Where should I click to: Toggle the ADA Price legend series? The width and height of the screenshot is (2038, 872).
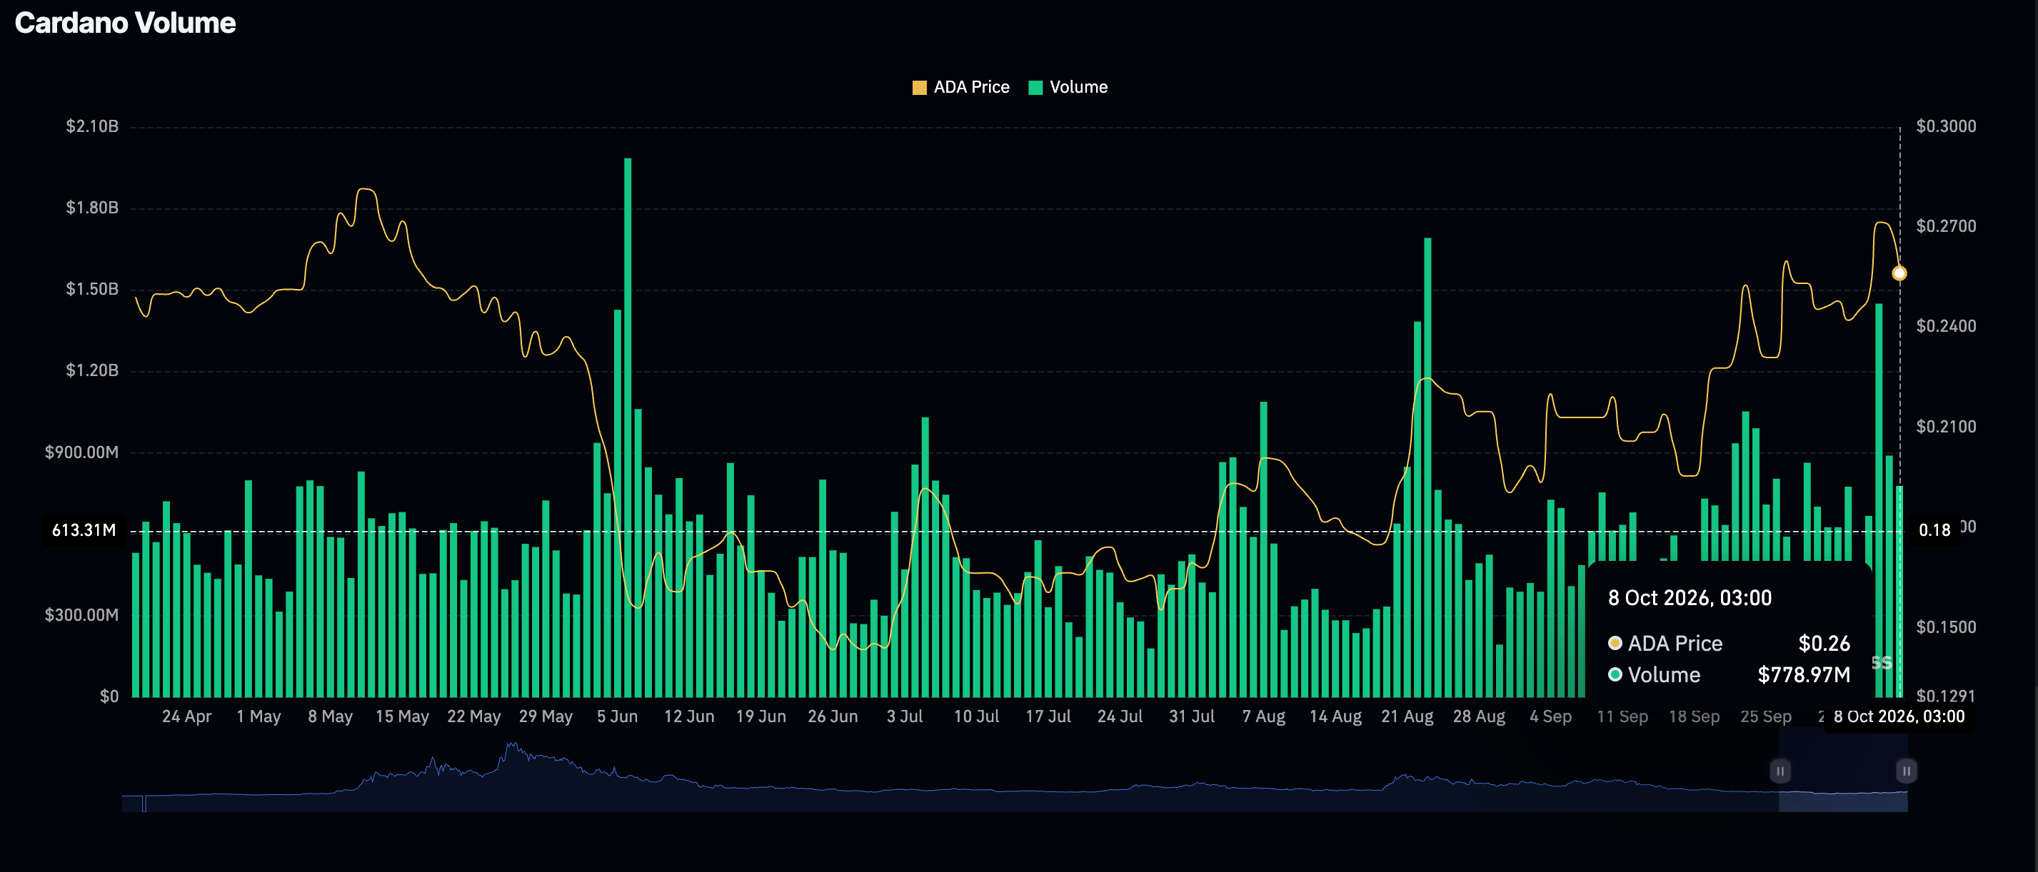tap(960, 87)
